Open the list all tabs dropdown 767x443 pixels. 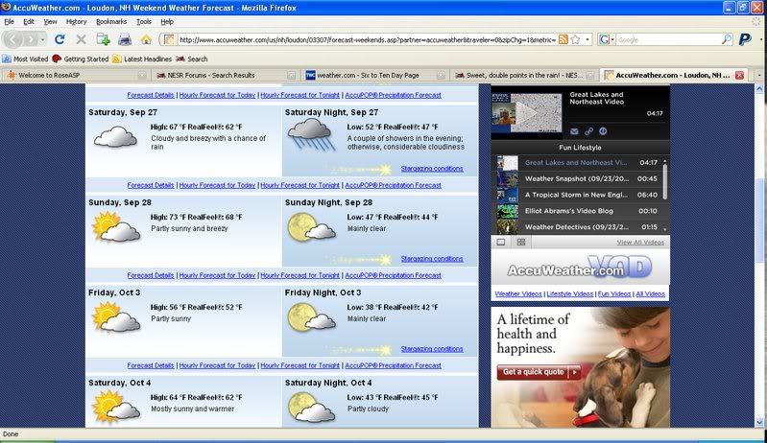[x=759, y=75]
